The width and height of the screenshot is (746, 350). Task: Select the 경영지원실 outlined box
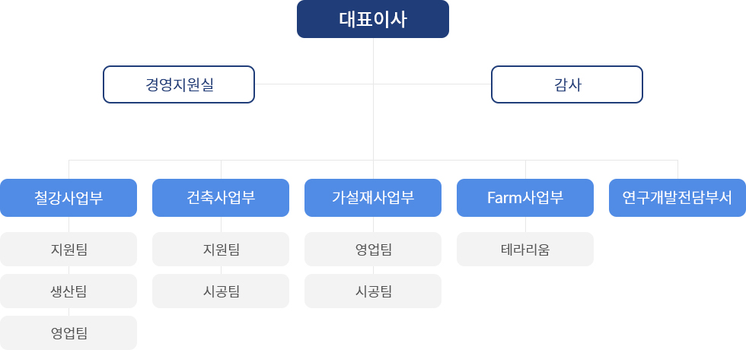179,84
